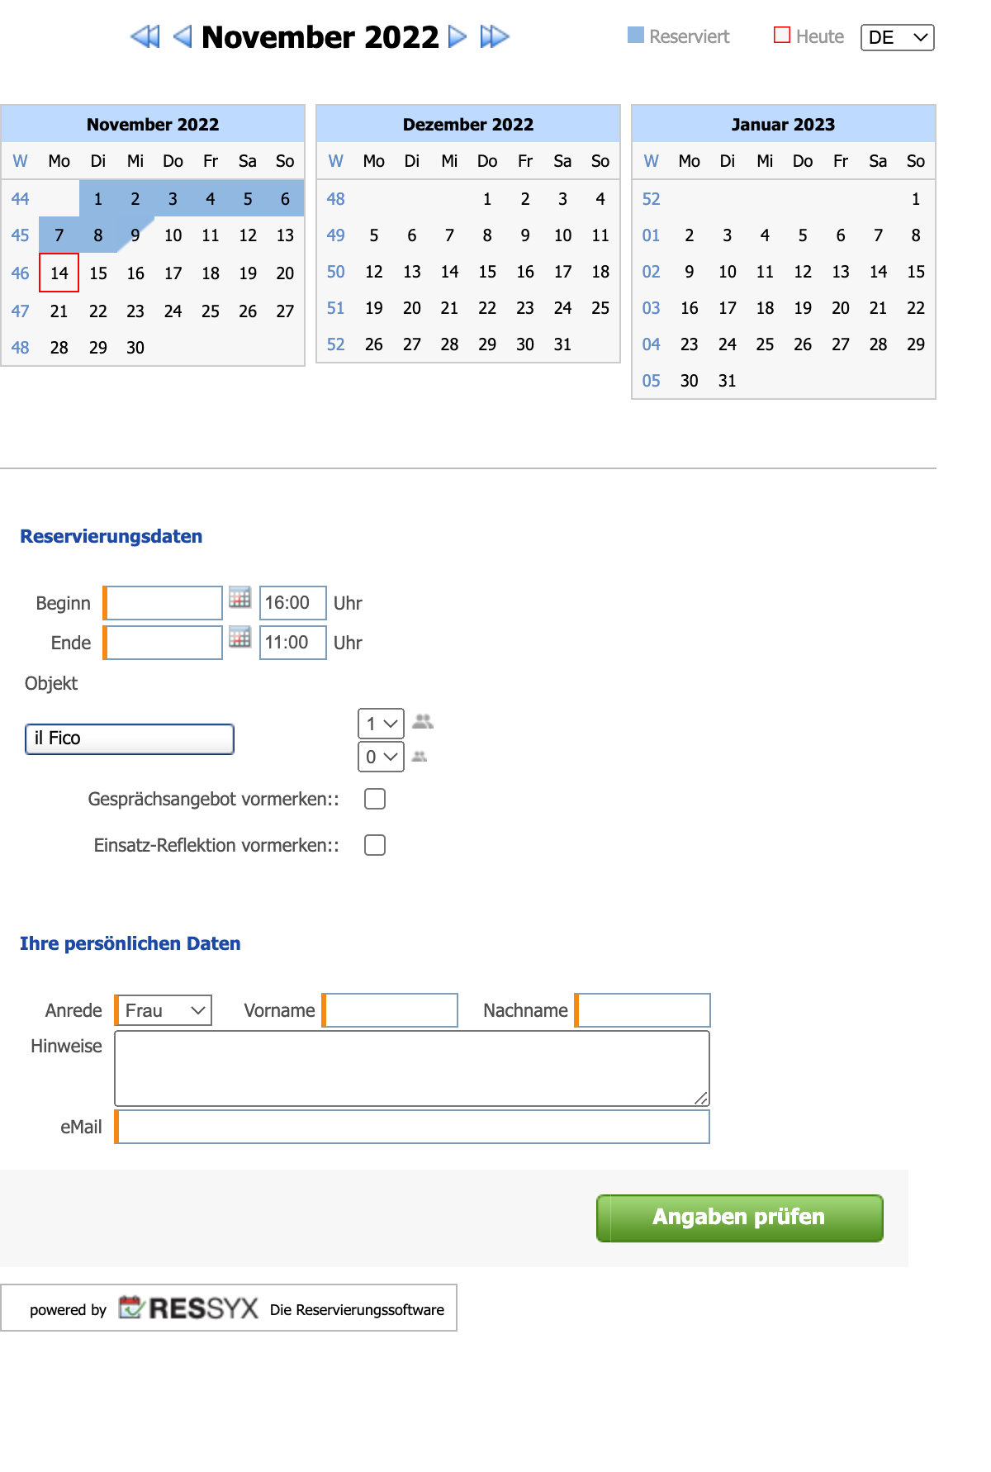Advance to next month with the single-right arrow
Viewport: 991px width, 1472px height.
tap(458, 36)
